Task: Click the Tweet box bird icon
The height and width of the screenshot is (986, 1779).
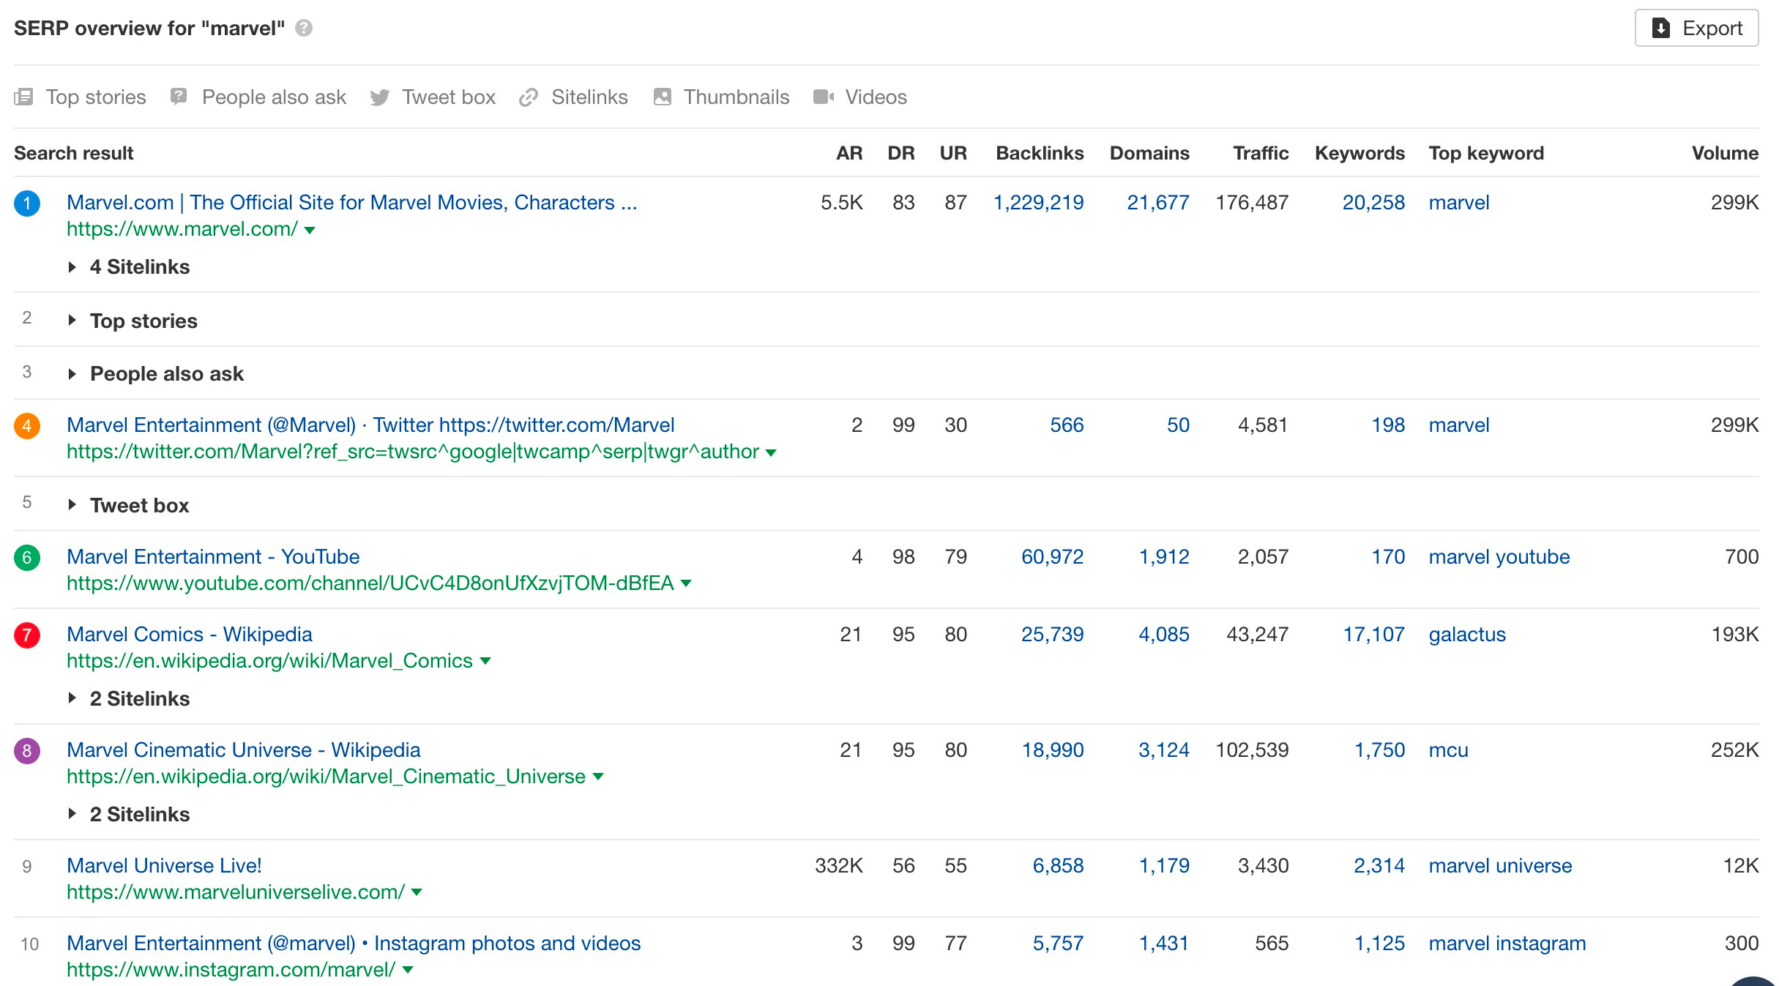Action: click(x=379, y=97)
